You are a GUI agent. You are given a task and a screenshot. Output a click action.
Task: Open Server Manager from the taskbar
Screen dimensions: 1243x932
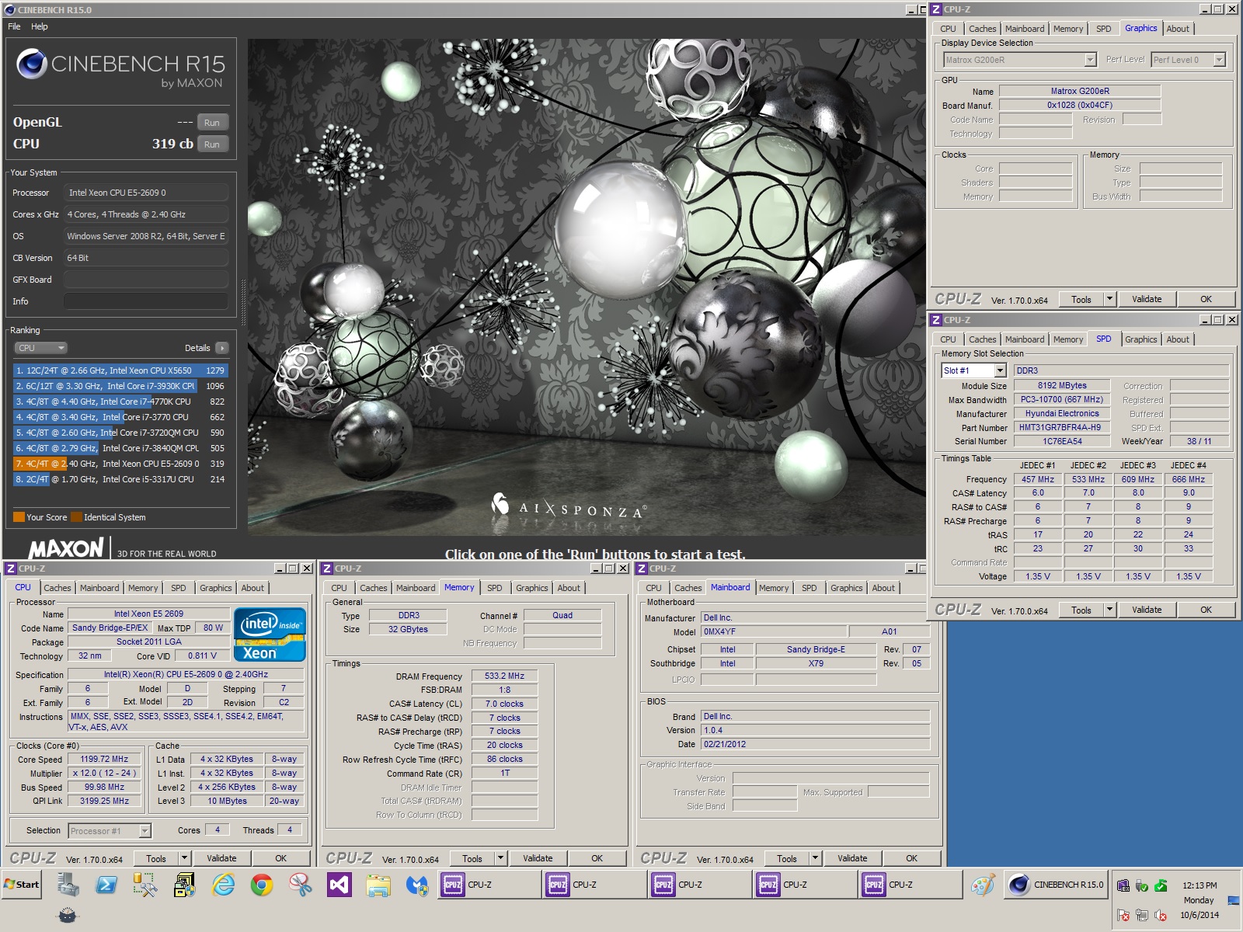click(x=68, y=884)
